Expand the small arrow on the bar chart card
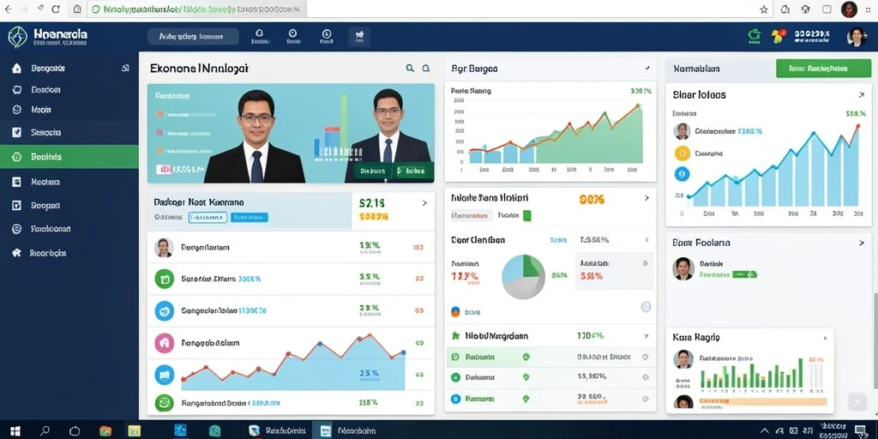The image size is (878, 439). point(824,338)
